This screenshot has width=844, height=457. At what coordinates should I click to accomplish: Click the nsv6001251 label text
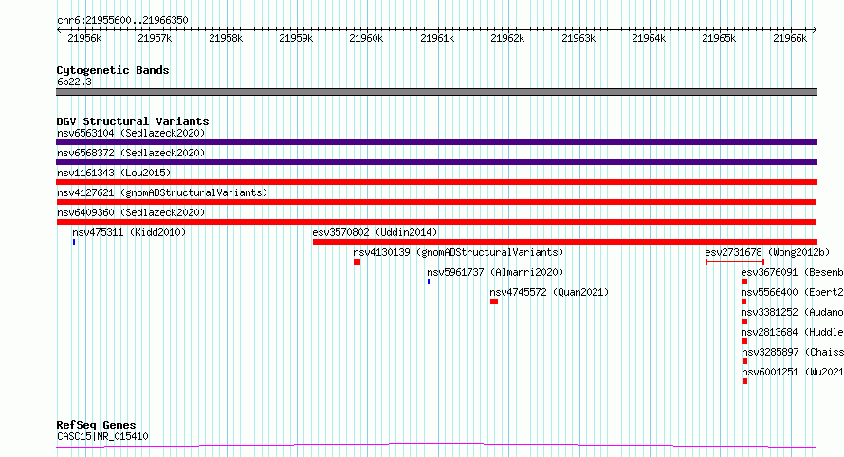[x=793, y=372]
